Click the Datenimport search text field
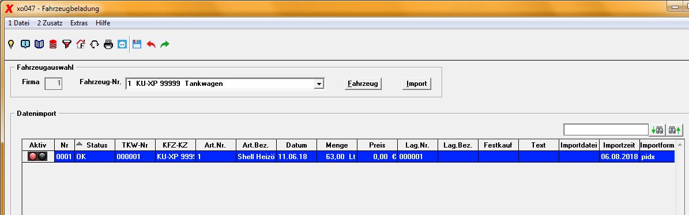The image size is (689, 215). click(606, 130)
